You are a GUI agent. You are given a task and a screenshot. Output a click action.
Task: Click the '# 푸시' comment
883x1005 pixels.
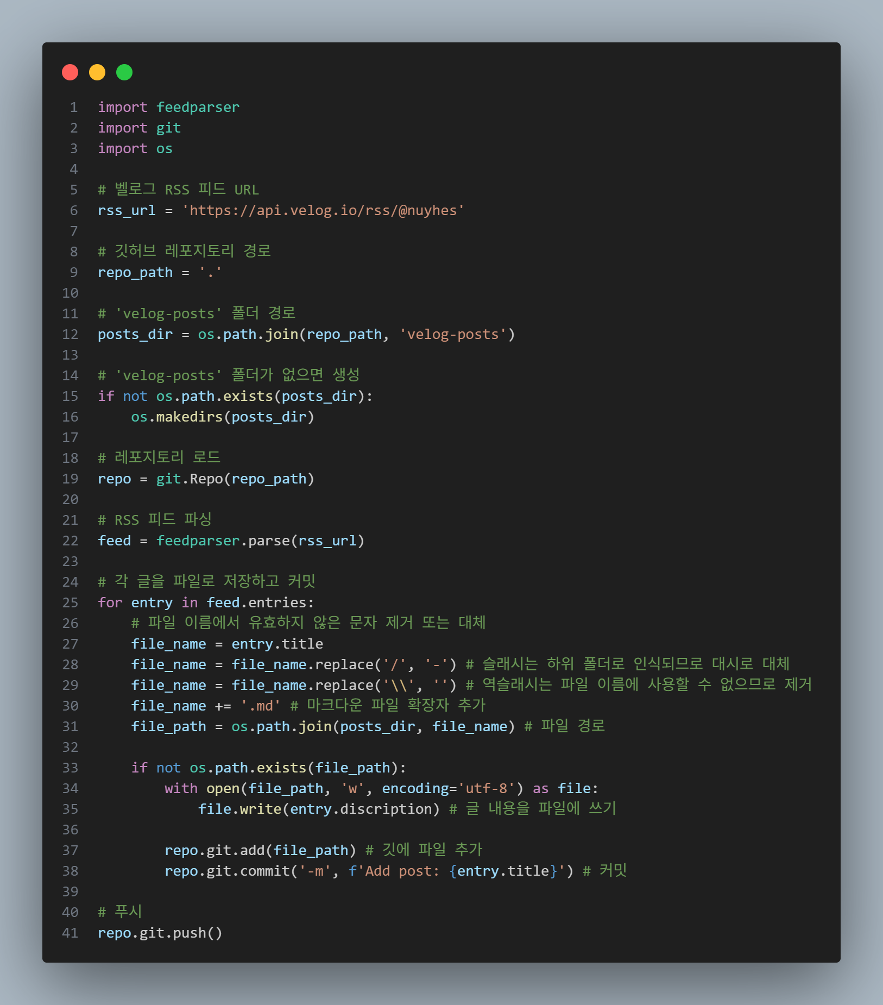[120, 912]
